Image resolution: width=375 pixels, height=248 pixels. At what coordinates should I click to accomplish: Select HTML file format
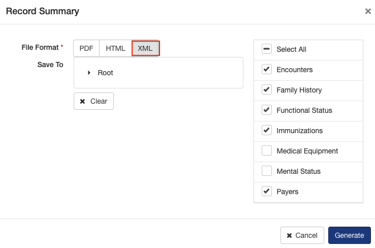click(x=115, y=48)
